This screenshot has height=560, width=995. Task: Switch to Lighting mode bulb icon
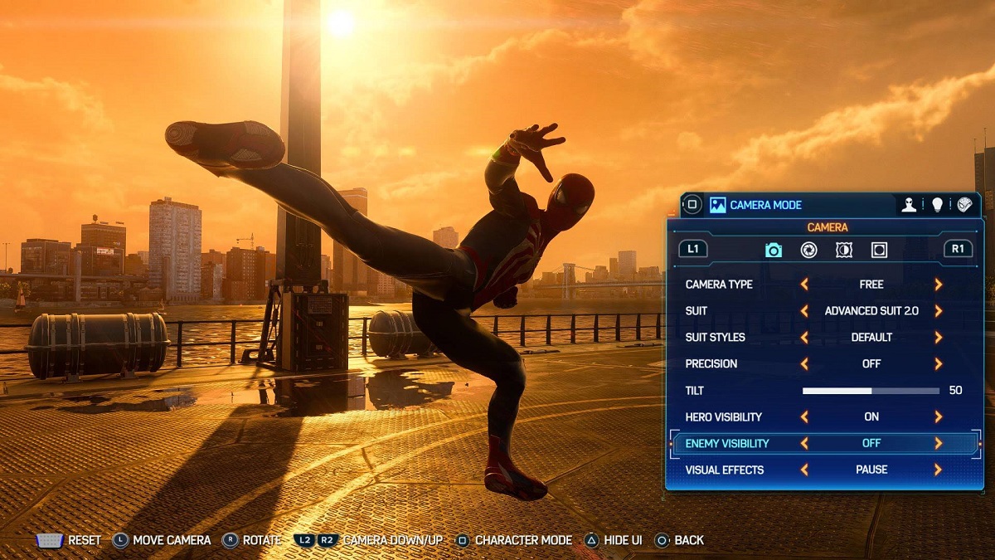click(x=937, y=205)
